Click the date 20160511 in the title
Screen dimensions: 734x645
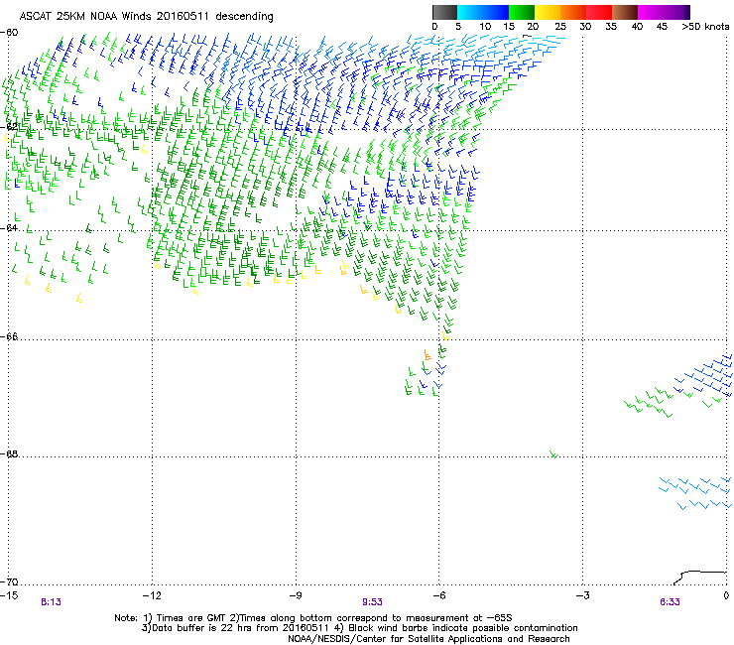tap(183, 16)
